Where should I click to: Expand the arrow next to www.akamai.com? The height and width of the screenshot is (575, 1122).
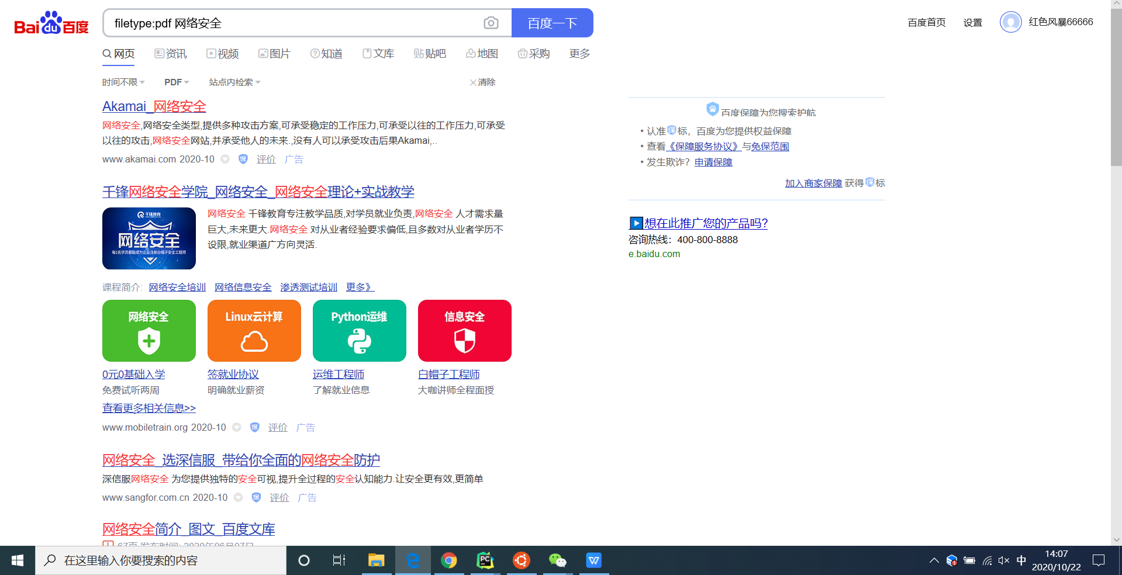pyautogui.click(x=225, y=159)
